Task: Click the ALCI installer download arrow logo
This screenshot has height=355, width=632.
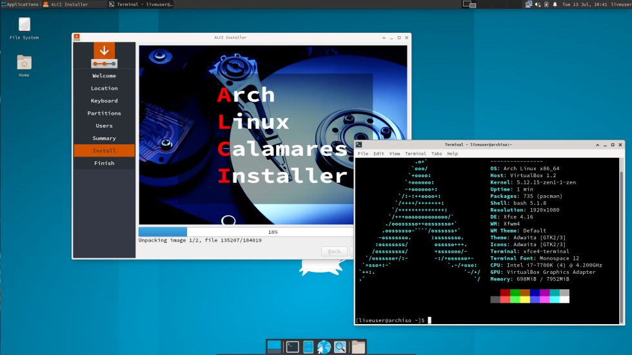Action: coord(104,55)
